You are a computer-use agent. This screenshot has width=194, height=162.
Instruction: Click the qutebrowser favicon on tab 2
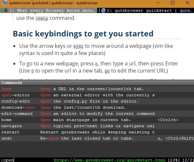103,10
